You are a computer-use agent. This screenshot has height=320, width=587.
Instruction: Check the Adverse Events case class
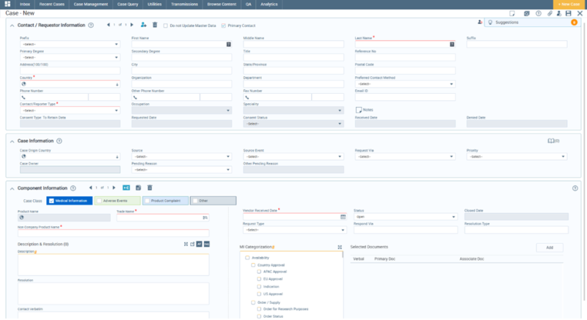click(x=100, y=201)
